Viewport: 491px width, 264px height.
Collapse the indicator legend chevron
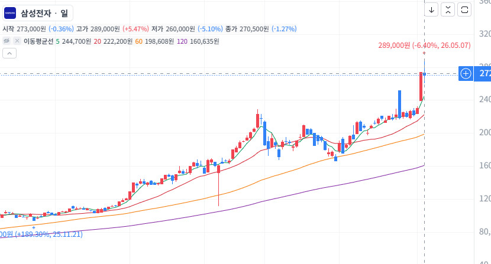pos(9,54)
